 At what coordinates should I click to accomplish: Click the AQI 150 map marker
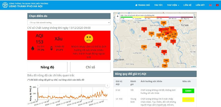pos(170,36)
